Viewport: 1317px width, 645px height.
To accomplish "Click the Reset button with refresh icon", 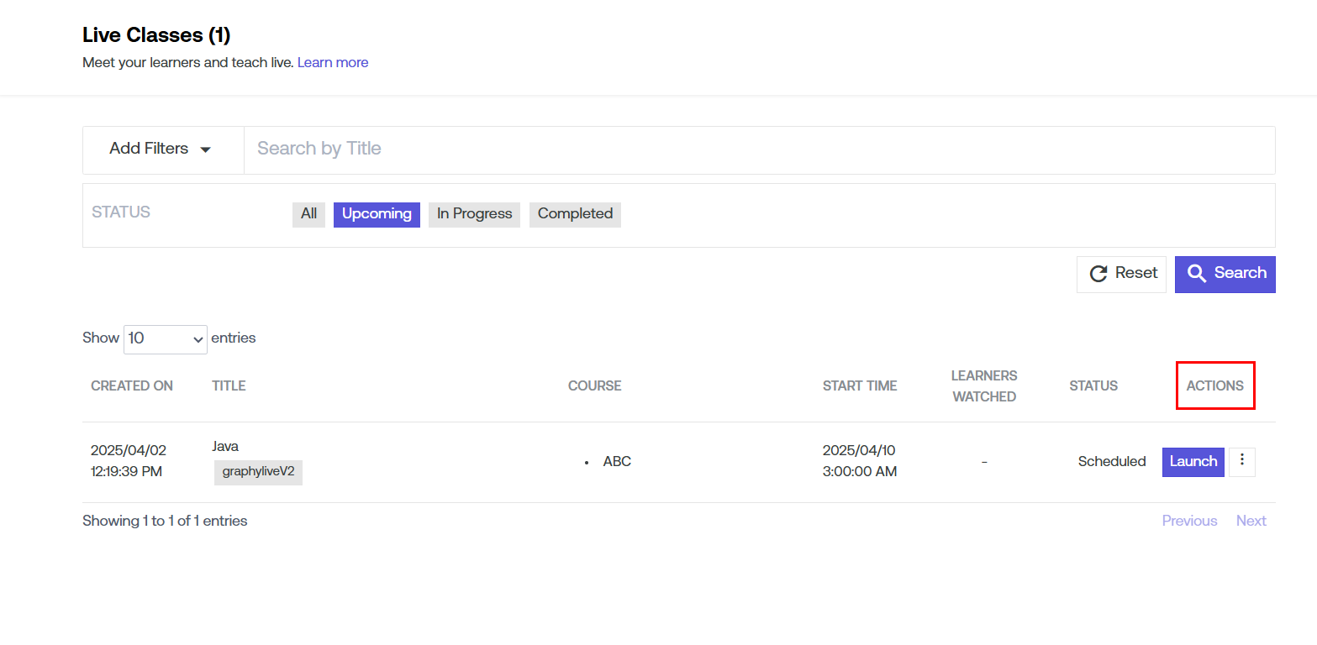I will 1121,274.
